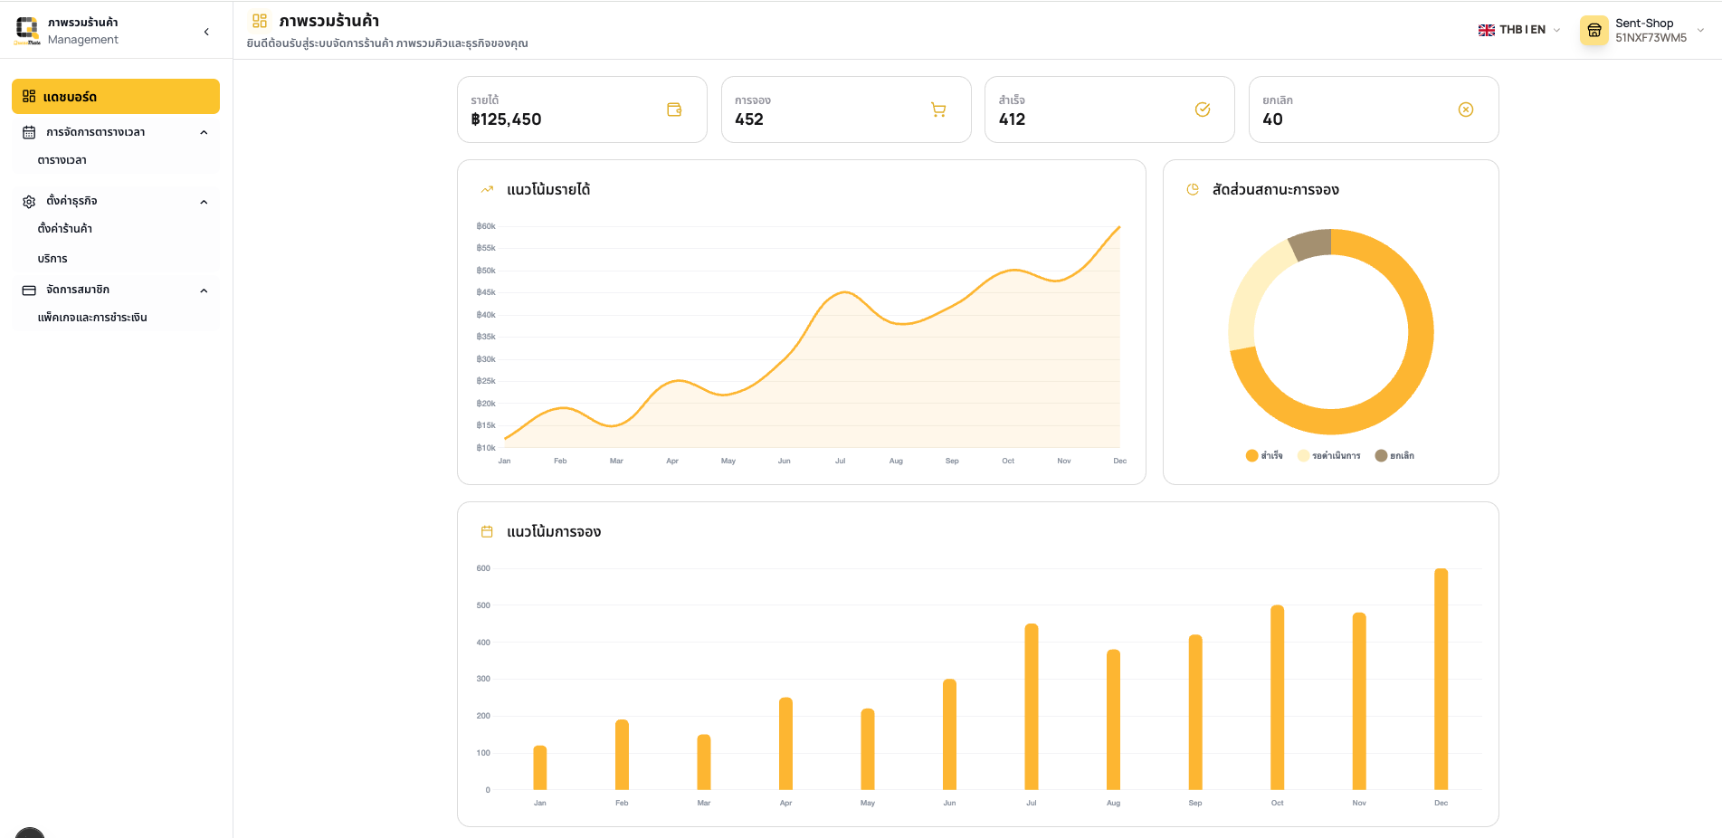Click the app logo in sidebar header
Screen dimensions: 1722x838
(x=27, y=30)
